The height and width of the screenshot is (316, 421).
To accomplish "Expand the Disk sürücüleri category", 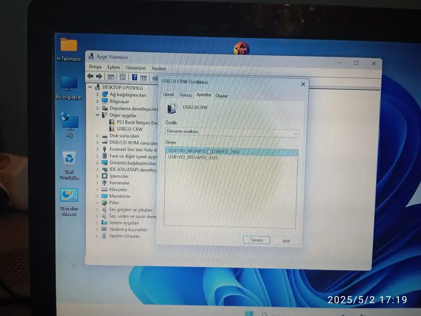I will [98, 136].
